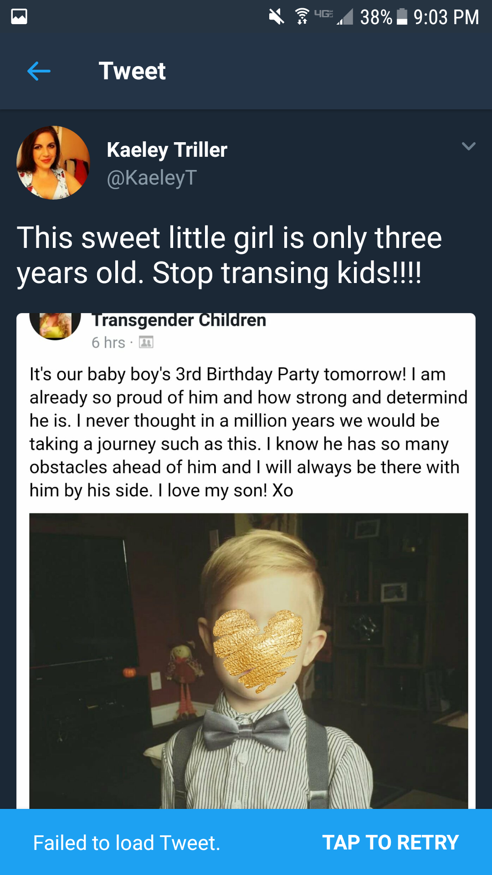
Task: Tap the Wi-Fi status icon
Action: click(302, 16)
